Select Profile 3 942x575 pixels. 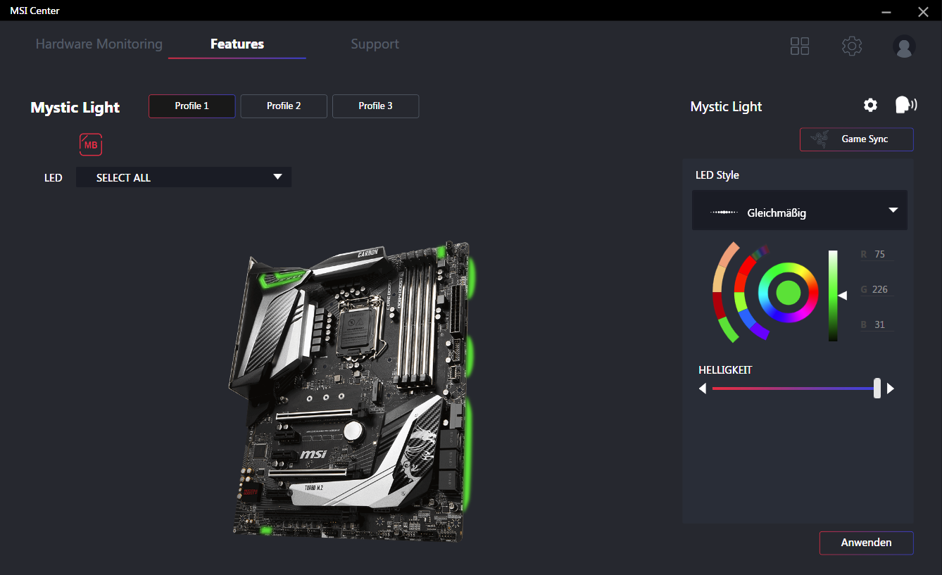(x=375, y=106)
